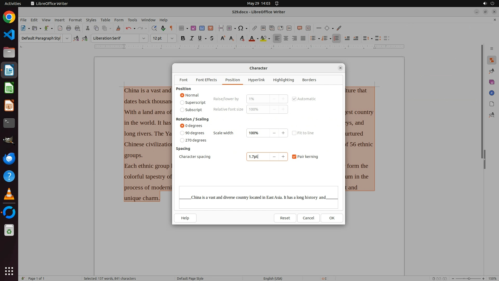499x281 pixels.
Task: Expand the font size dropdown
Action: 172,38
